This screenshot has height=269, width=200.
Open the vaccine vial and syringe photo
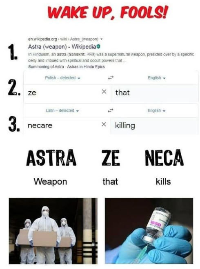coord(149,231)
